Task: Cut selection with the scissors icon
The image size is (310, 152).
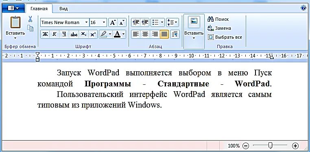Action: [30, 19]
